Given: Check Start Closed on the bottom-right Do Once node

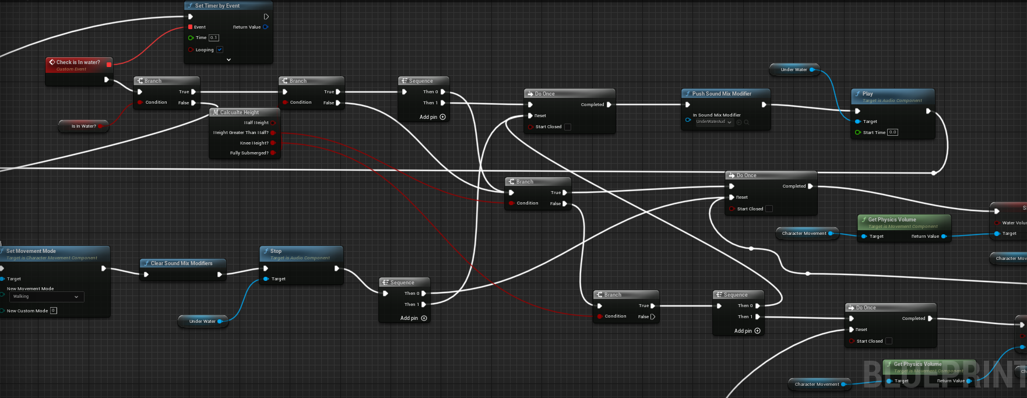Looking at the screenshot, I should (889, 341).
